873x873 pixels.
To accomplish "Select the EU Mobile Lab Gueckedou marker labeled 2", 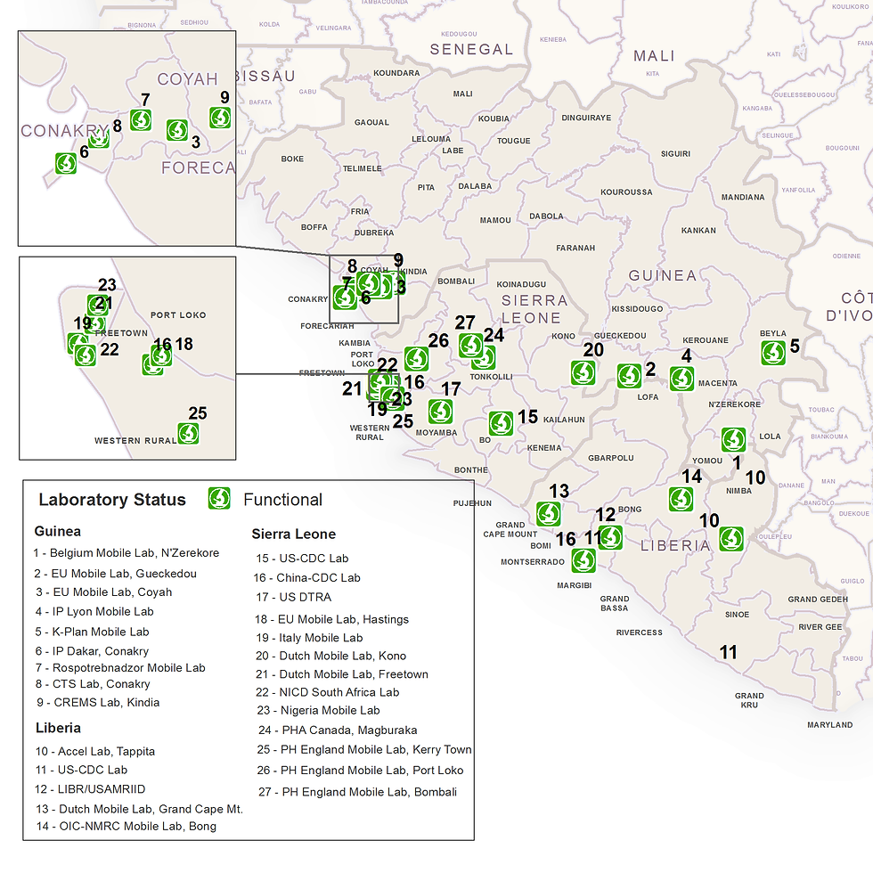I will click(631, 376).
